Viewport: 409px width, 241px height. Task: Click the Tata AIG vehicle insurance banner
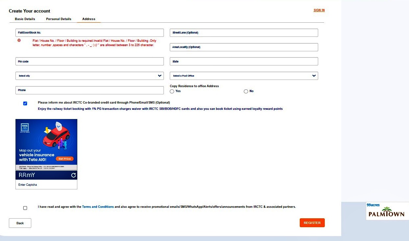(x=46, y=142)
